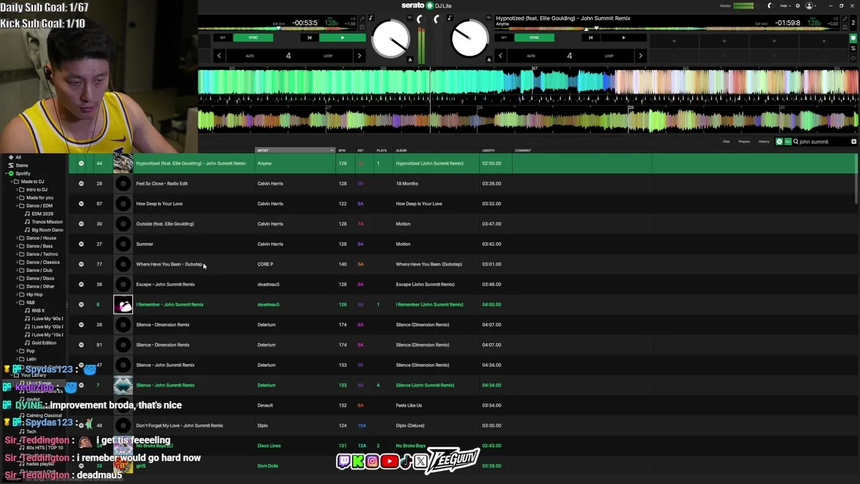Increase left deck auto loop size
This screenshot has width=860, height=484.
tap(359, 56)
